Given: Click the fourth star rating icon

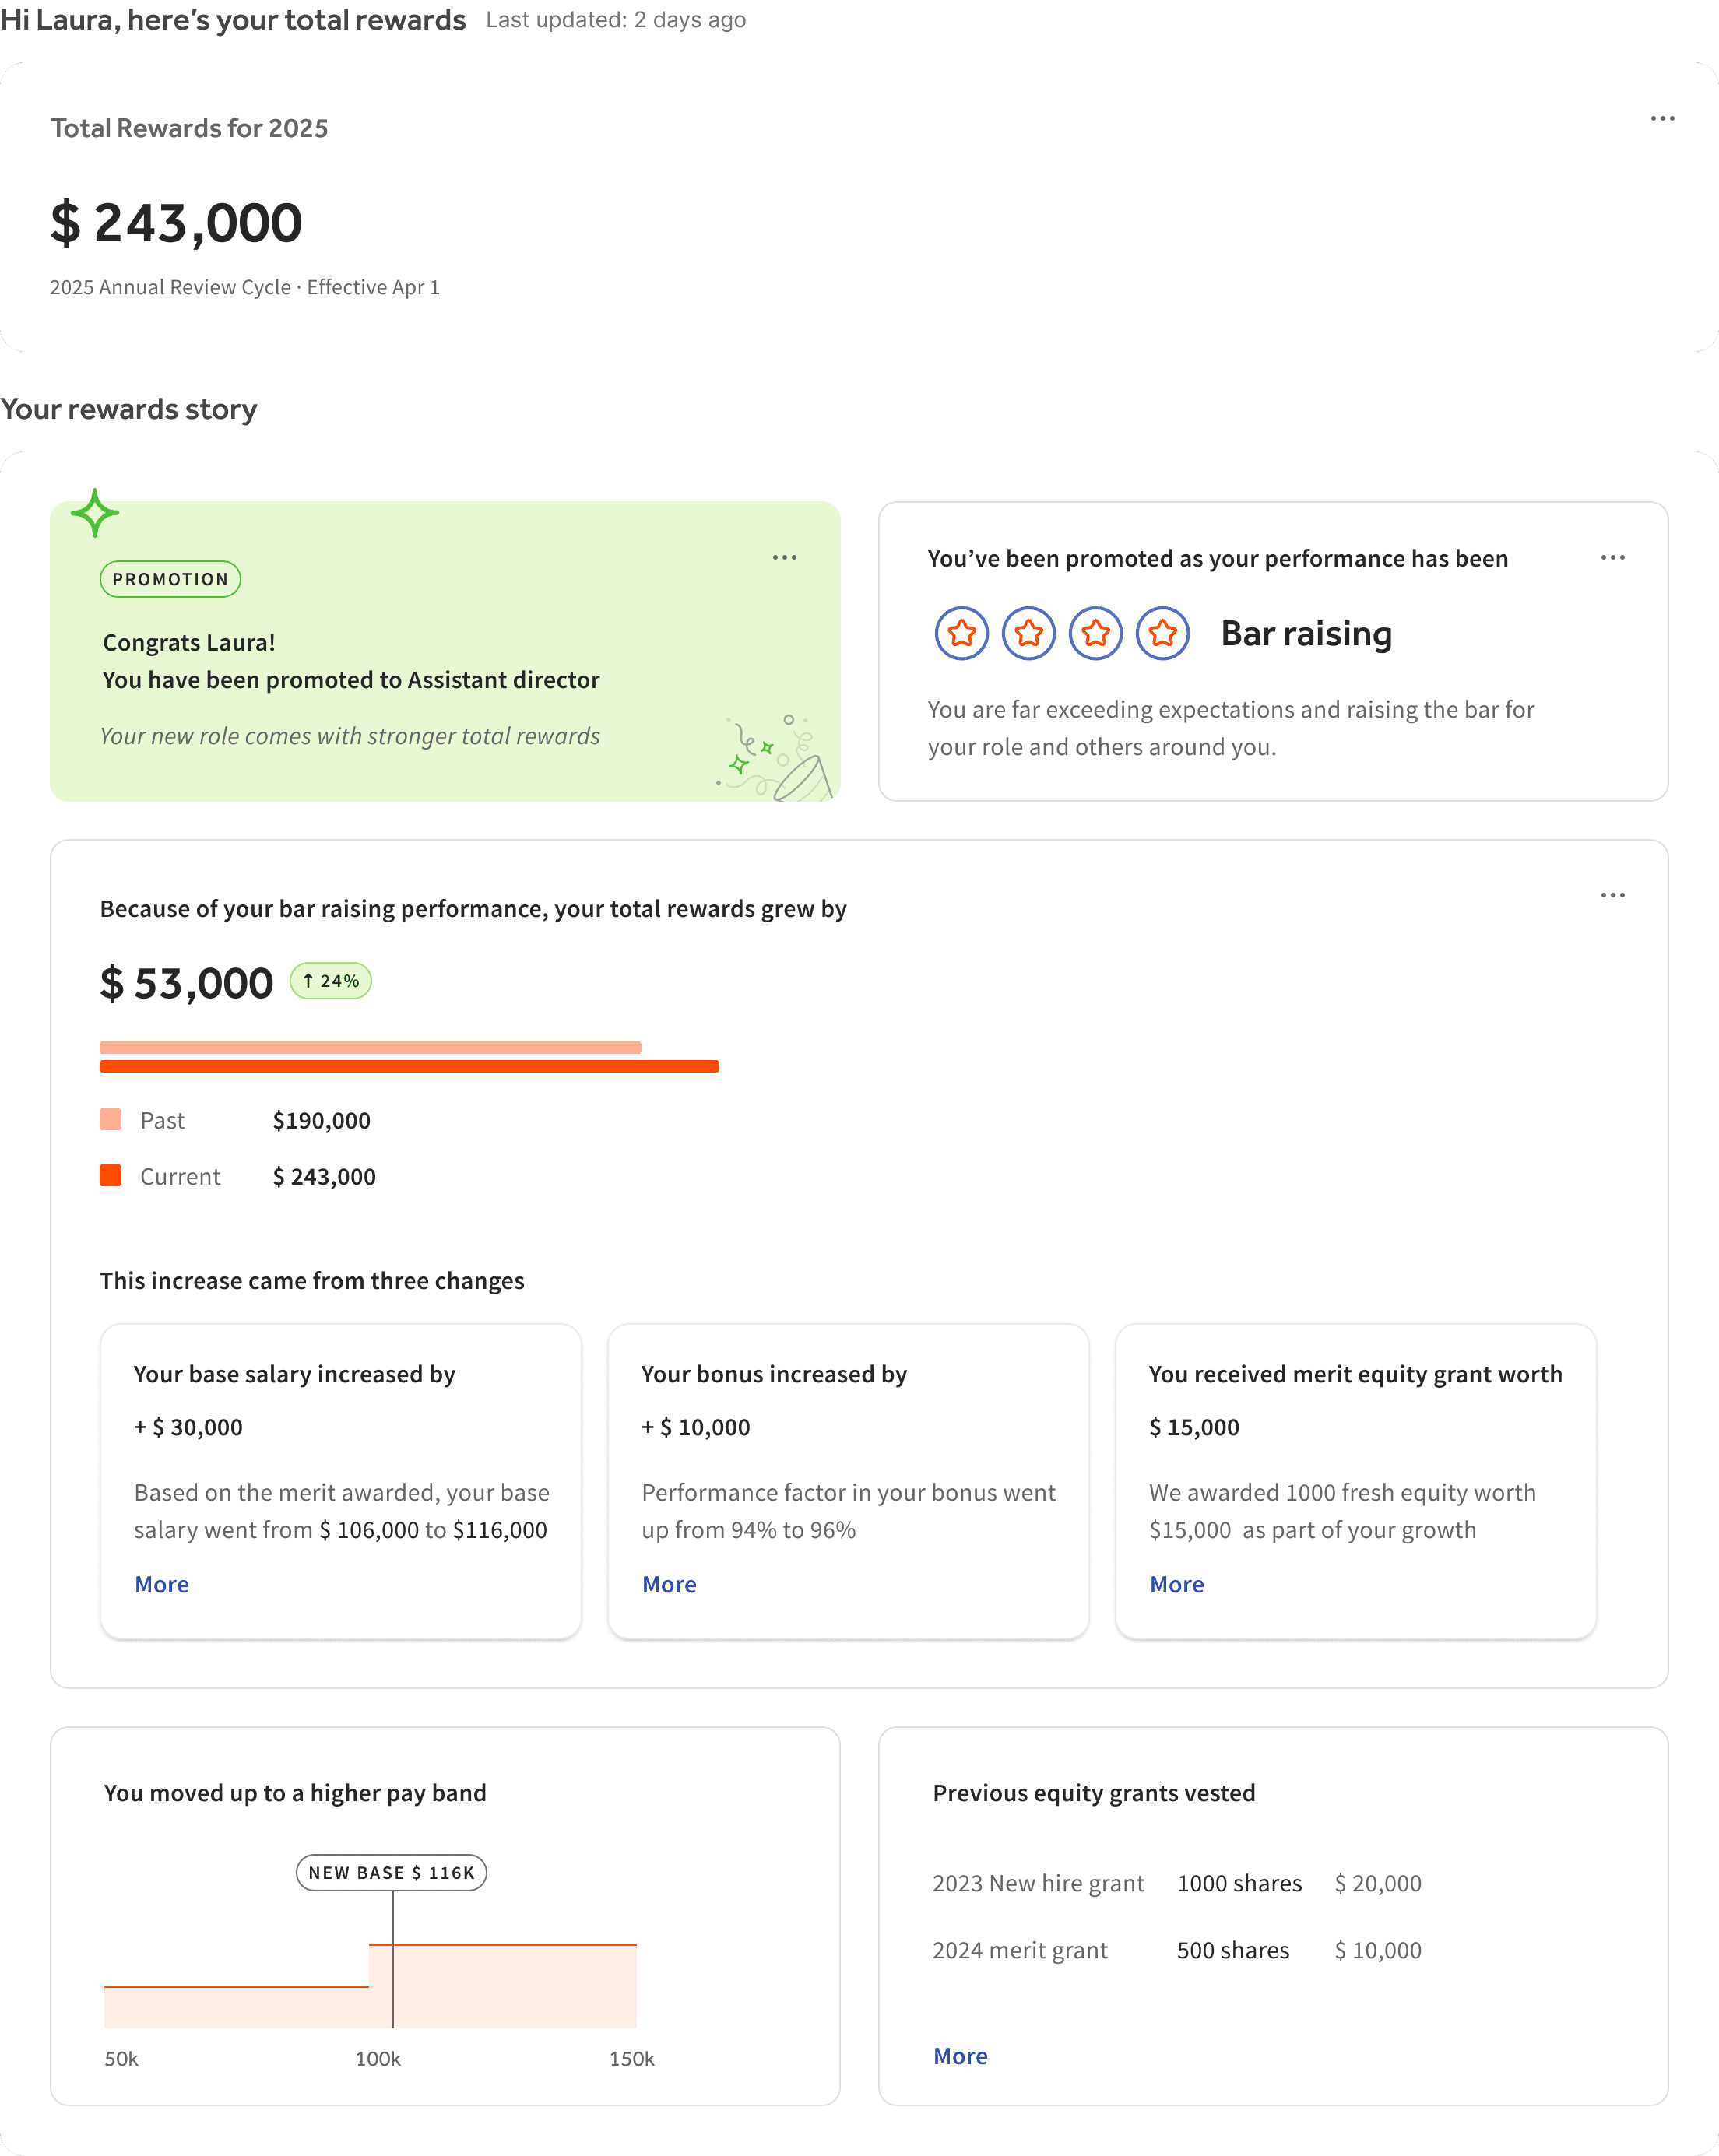Looking at the screenshot, I should click(x=1162, y=633).
